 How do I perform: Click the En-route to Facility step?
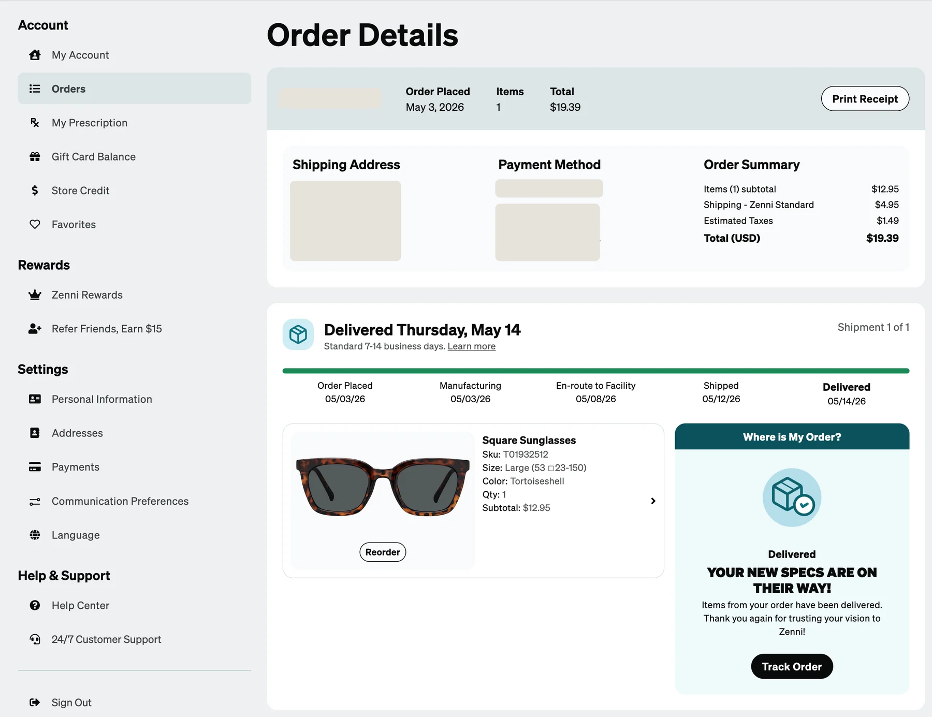595,392
